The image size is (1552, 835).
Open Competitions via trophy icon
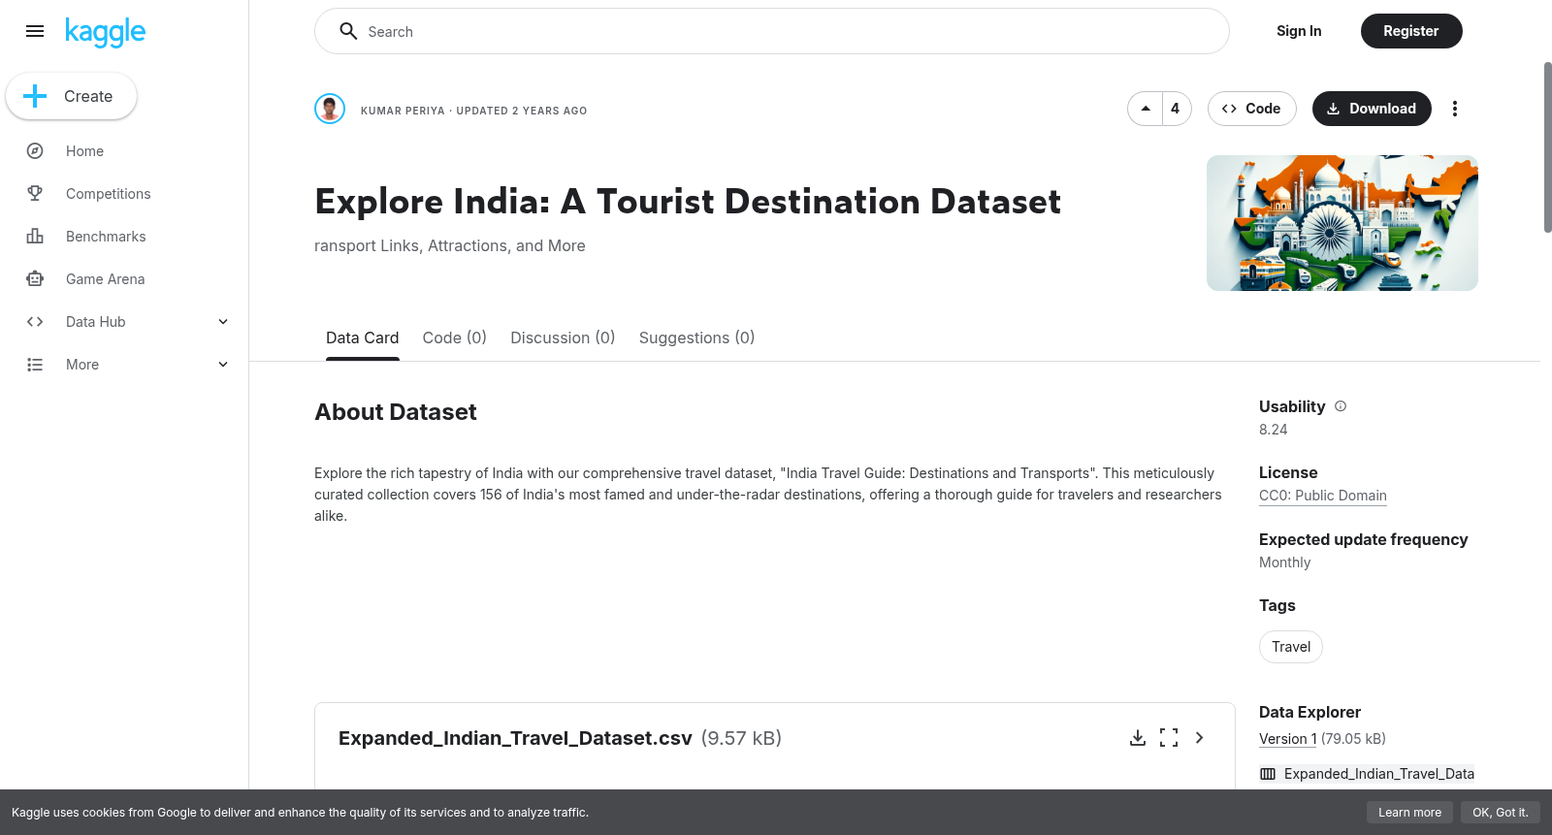35,194
